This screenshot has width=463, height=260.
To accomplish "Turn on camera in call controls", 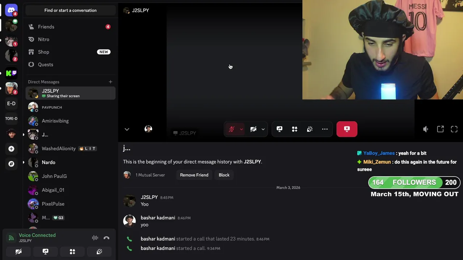I will (x=254, y=129).
